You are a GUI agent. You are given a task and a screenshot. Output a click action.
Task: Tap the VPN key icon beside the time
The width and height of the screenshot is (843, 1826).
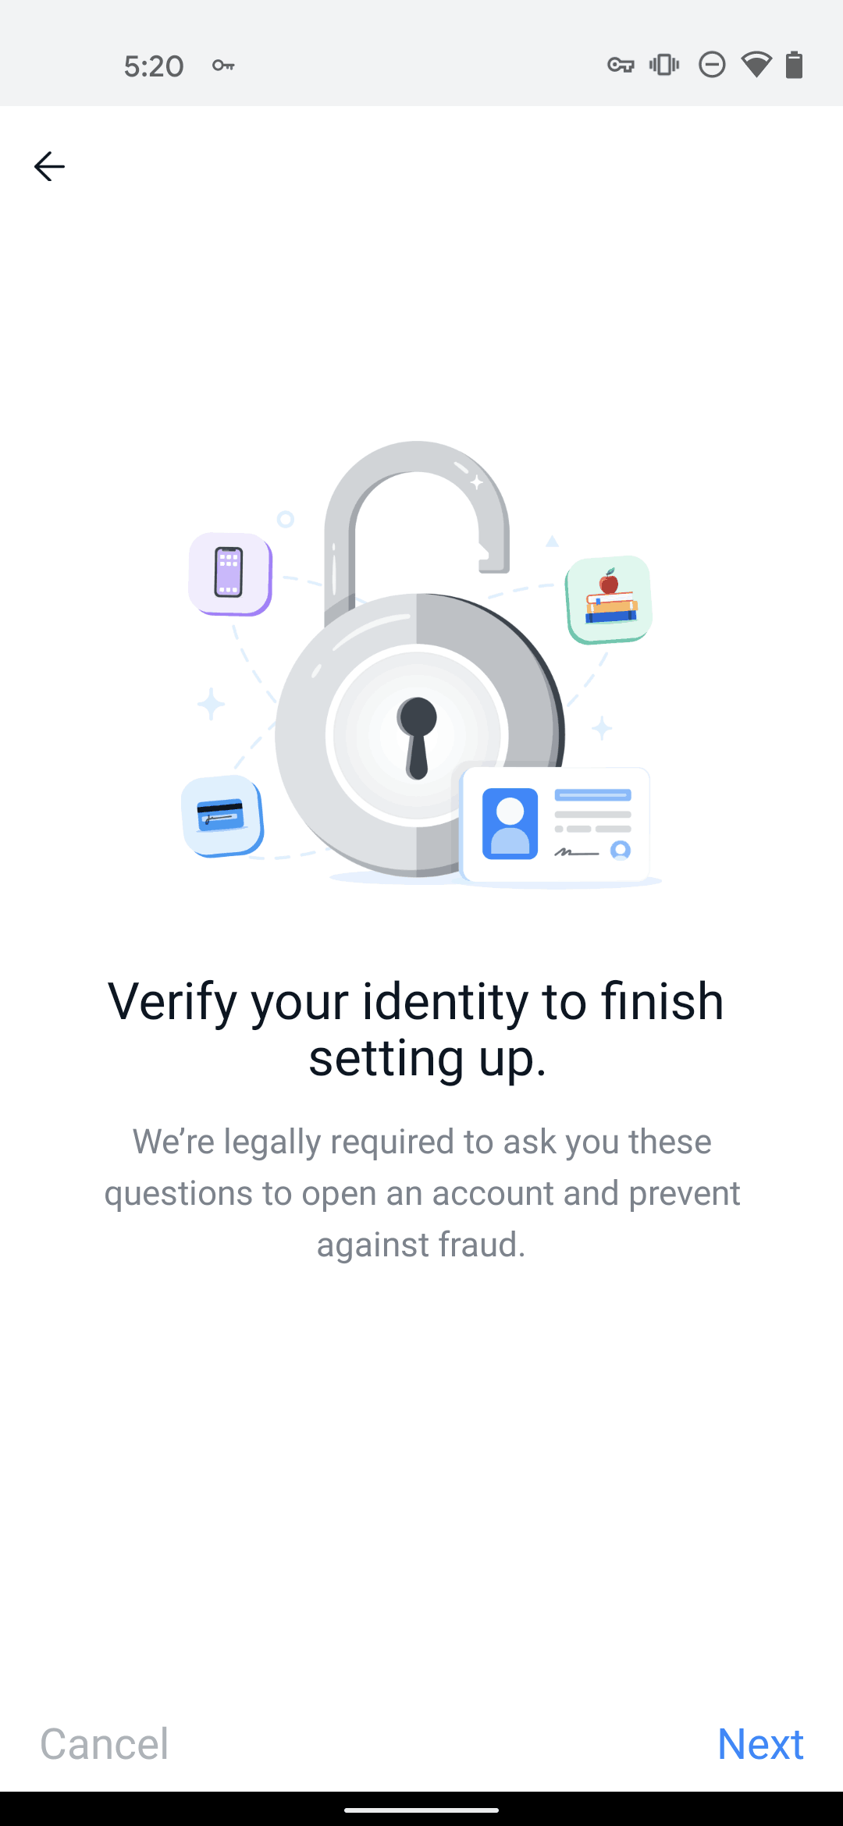[x=223, y=66]
